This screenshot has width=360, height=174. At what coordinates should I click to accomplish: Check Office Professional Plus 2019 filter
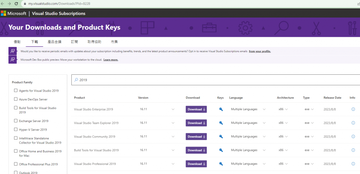coord(16,164)
